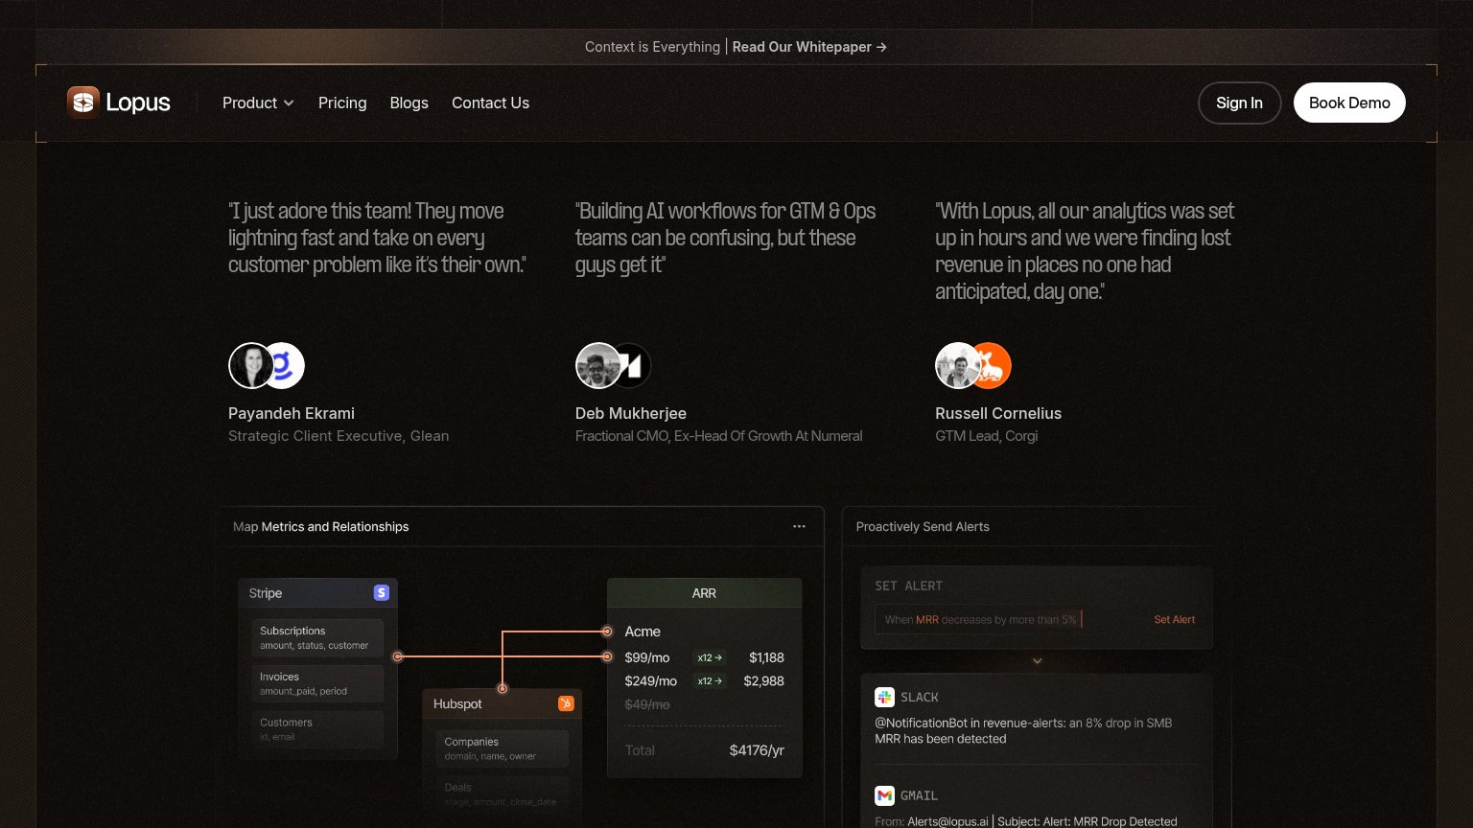The height and width of the screenshot is (828, 1473).
Task: Click the Glean company logo
Action: [284, 365]
